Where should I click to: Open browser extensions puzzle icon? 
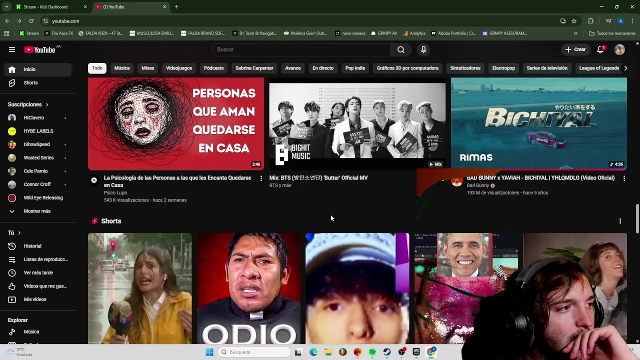[x=590, y=21]
